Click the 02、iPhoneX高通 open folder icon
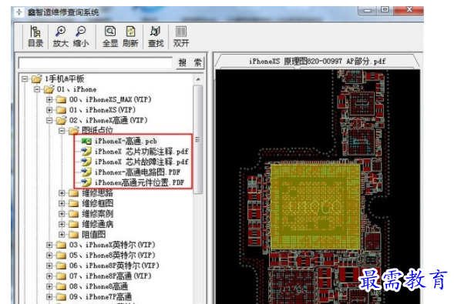The height and width of the screenshot is (304, 454). tap(61, 120)
